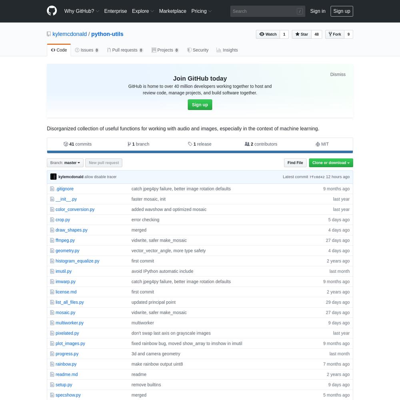Click the file icon beside specshow.py
Viewport: 400px width, 400px height.
(52, 395)
